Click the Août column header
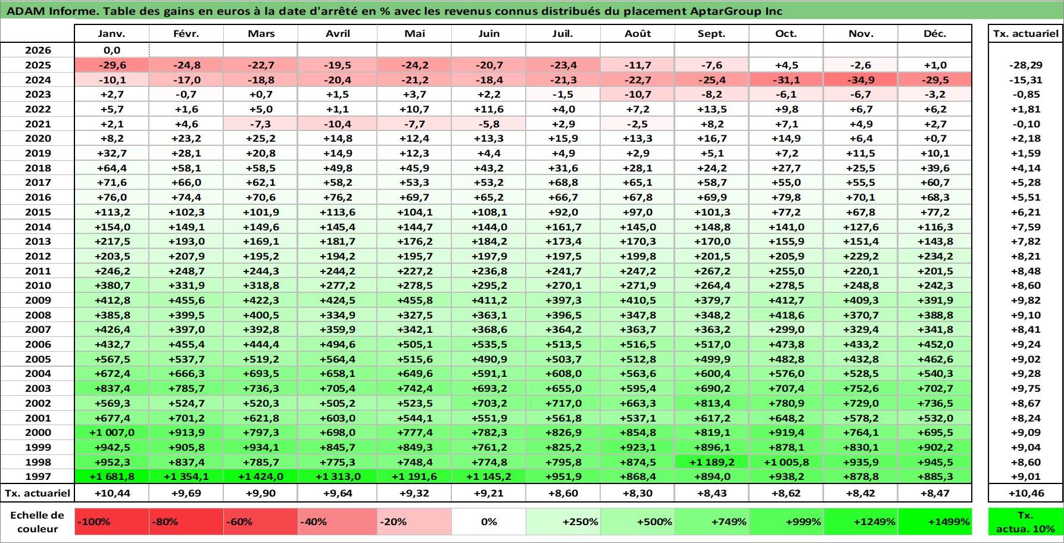Screen dimensions: 1064x543 (638, 33)
